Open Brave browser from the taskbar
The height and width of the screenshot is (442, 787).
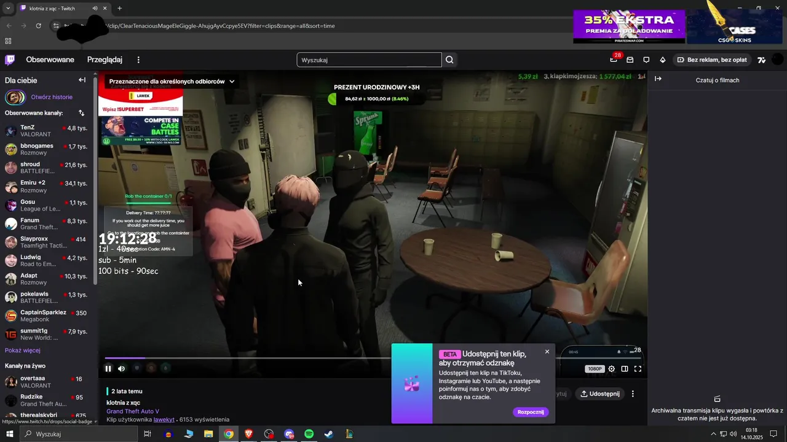tap(248, 434)
